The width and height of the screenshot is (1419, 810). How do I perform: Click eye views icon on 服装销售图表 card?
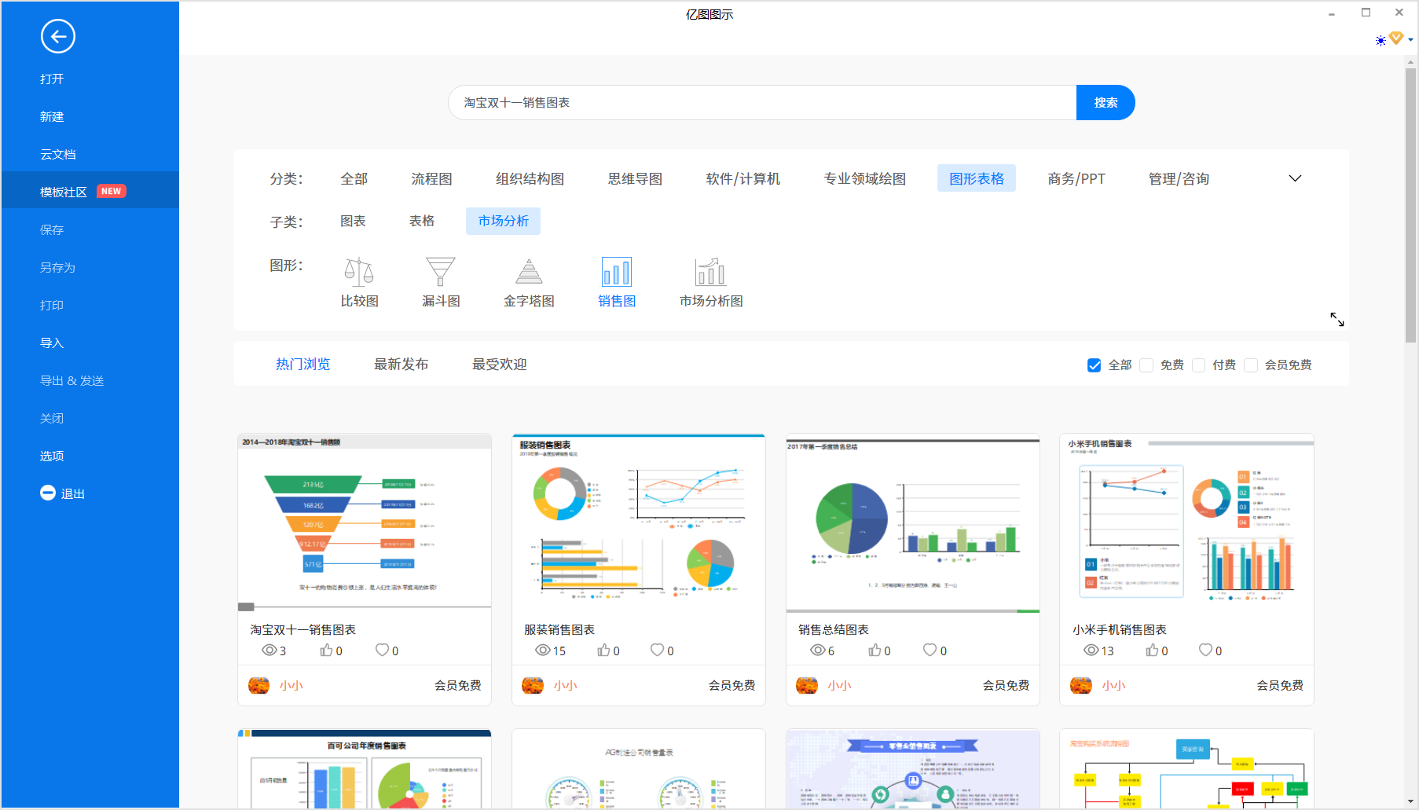pyautogui.click(x=543, y=650)
